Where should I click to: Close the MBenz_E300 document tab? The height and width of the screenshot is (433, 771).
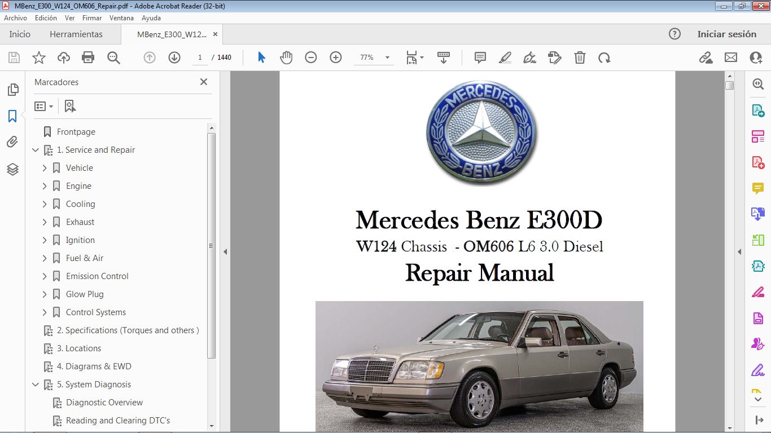click(x=215, y=34)
